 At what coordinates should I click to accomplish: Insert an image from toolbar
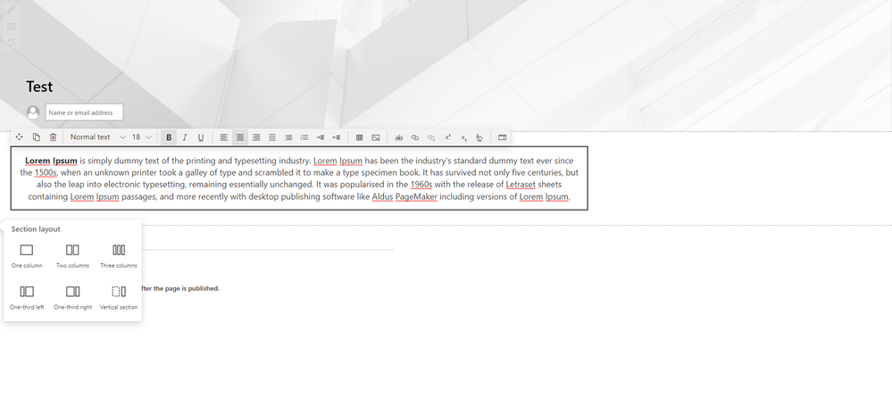point(375,137)
